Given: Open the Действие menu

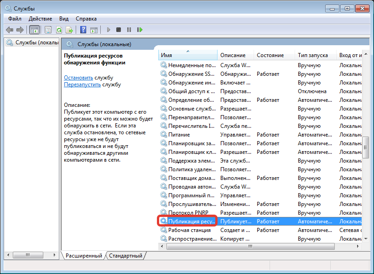Looking at the screenshot, I should (x=40, y=19).
